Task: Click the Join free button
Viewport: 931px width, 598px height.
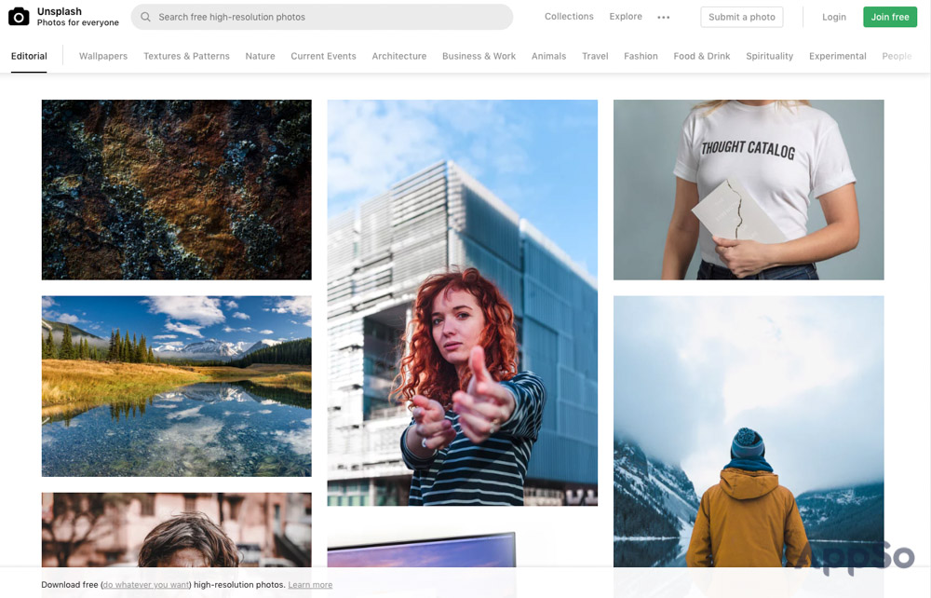Action: click(x=889, y=17)
